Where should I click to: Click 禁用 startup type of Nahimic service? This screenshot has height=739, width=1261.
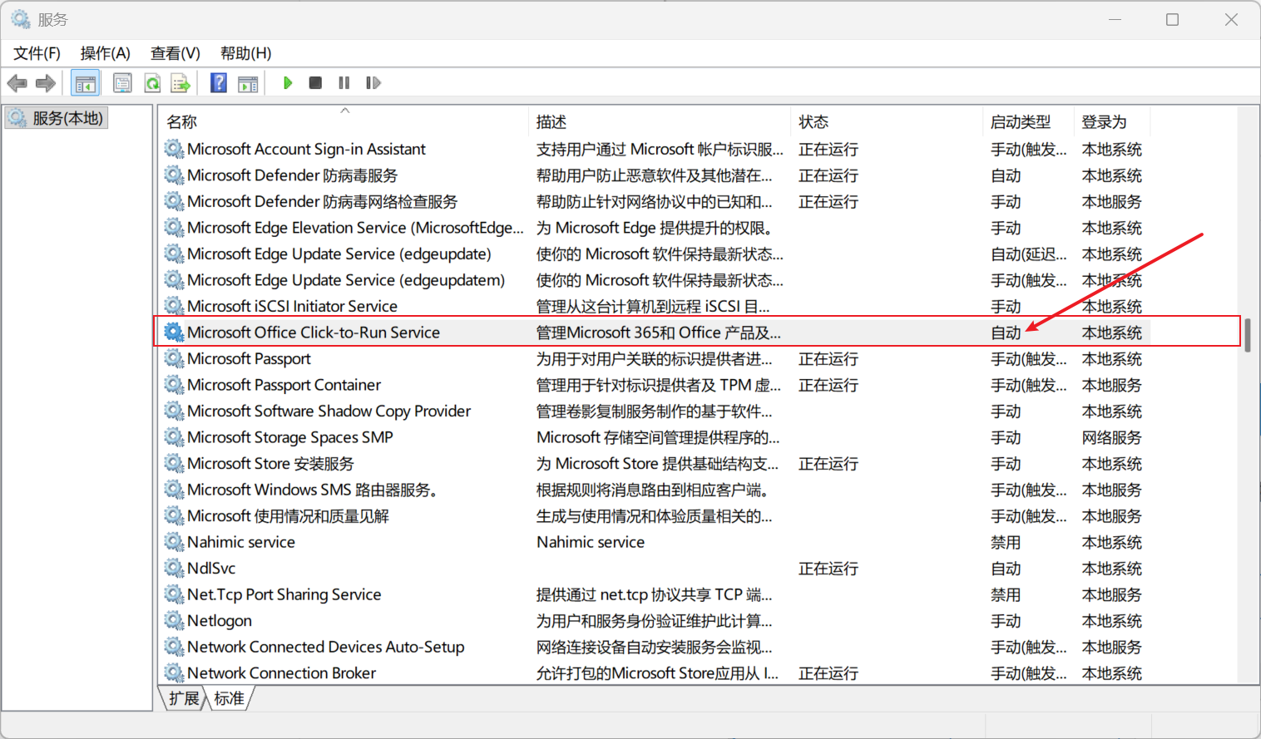pos(1006,542)
